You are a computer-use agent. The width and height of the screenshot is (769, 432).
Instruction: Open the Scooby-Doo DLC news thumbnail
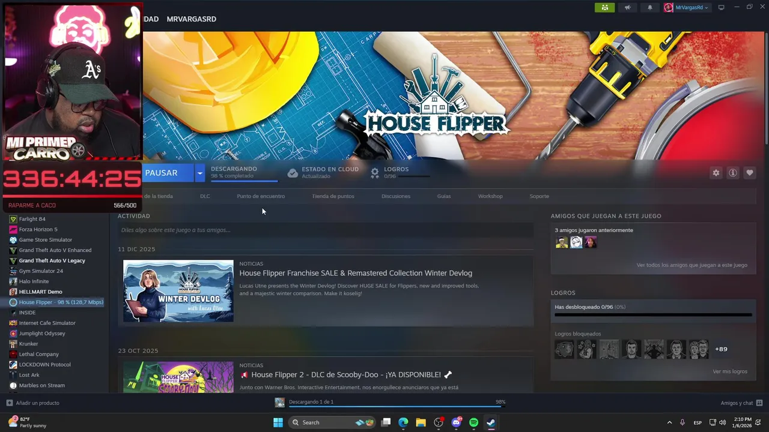coord(178,377)
